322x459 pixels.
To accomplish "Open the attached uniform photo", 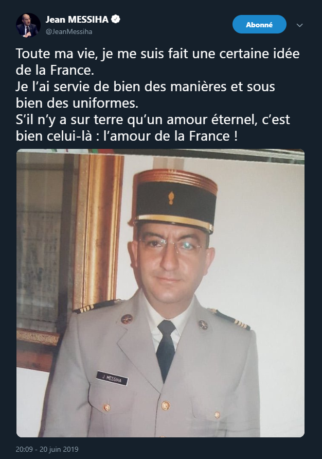I will (160, 293).
